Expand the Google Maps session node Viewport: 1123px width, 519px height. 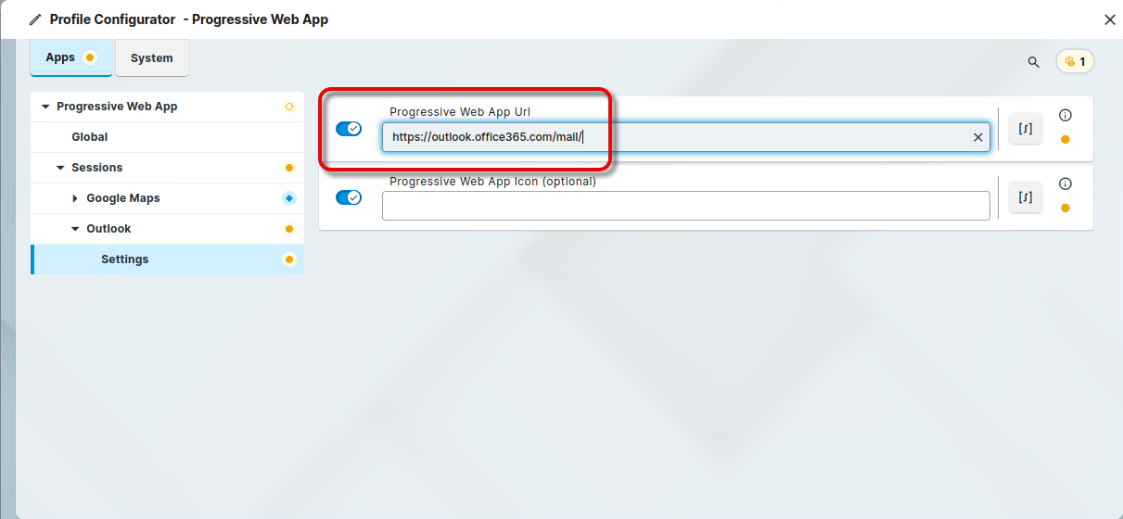pyautogui.click(x=75, y=198)
